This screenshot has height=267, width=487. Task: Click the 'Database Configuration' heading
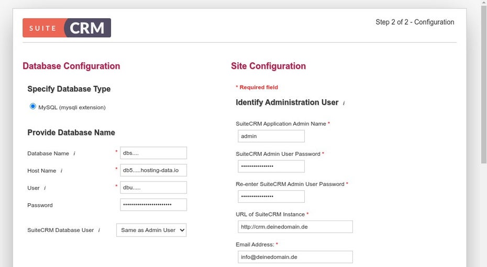click(x=71, y=66)
